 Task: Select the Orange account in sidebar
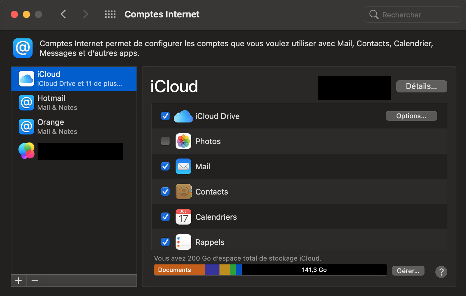(x=74, y=127)
